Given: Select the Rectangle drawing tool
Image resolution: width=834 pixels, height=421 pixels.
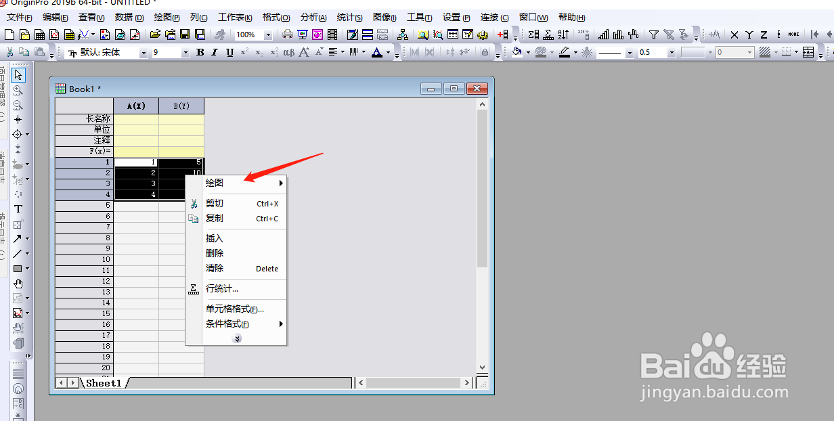Looking at the screenshot, I should coord(18,268).
